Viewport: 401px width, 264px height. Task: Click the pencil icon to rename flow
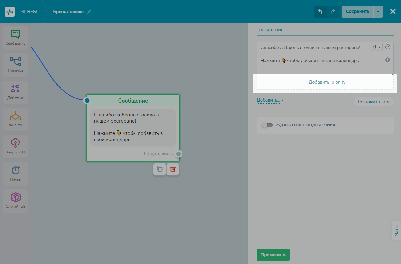(89, 12)
